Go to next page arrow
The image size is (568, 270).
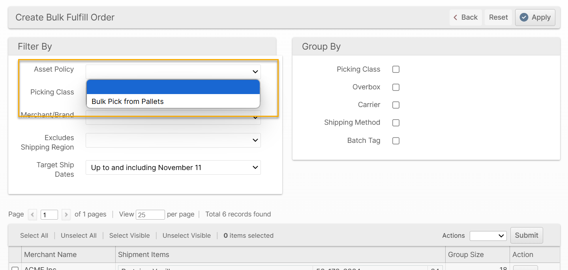tap(66, 215)
